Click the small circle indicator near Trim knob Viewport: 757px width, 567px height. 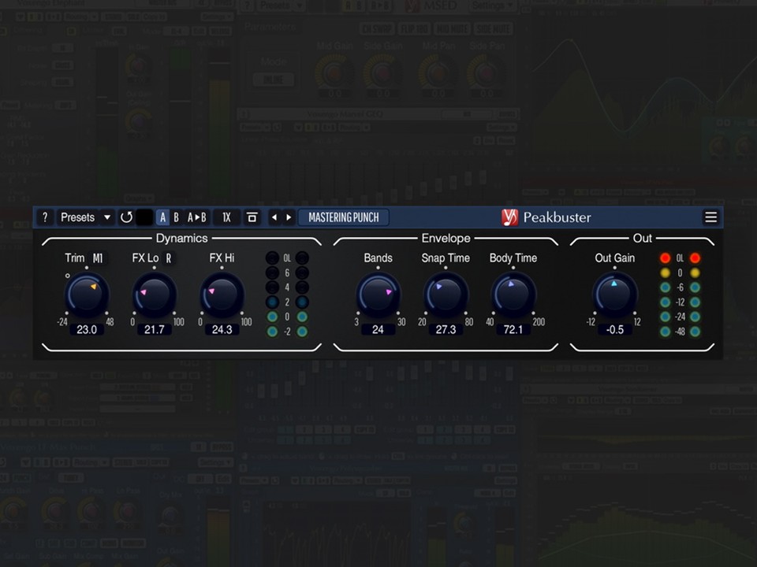pyautogui.click(x=68, y=276)
